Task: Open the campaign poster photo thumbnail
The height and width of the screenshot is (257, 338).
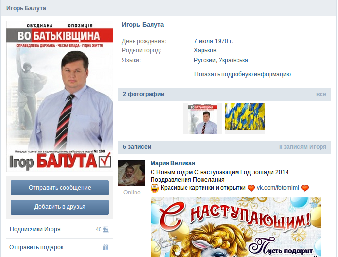Action: [x=203, y=119]
